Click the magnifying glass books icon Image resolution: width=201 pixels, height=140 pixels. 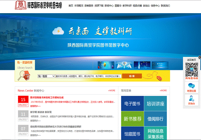point(24,75)
